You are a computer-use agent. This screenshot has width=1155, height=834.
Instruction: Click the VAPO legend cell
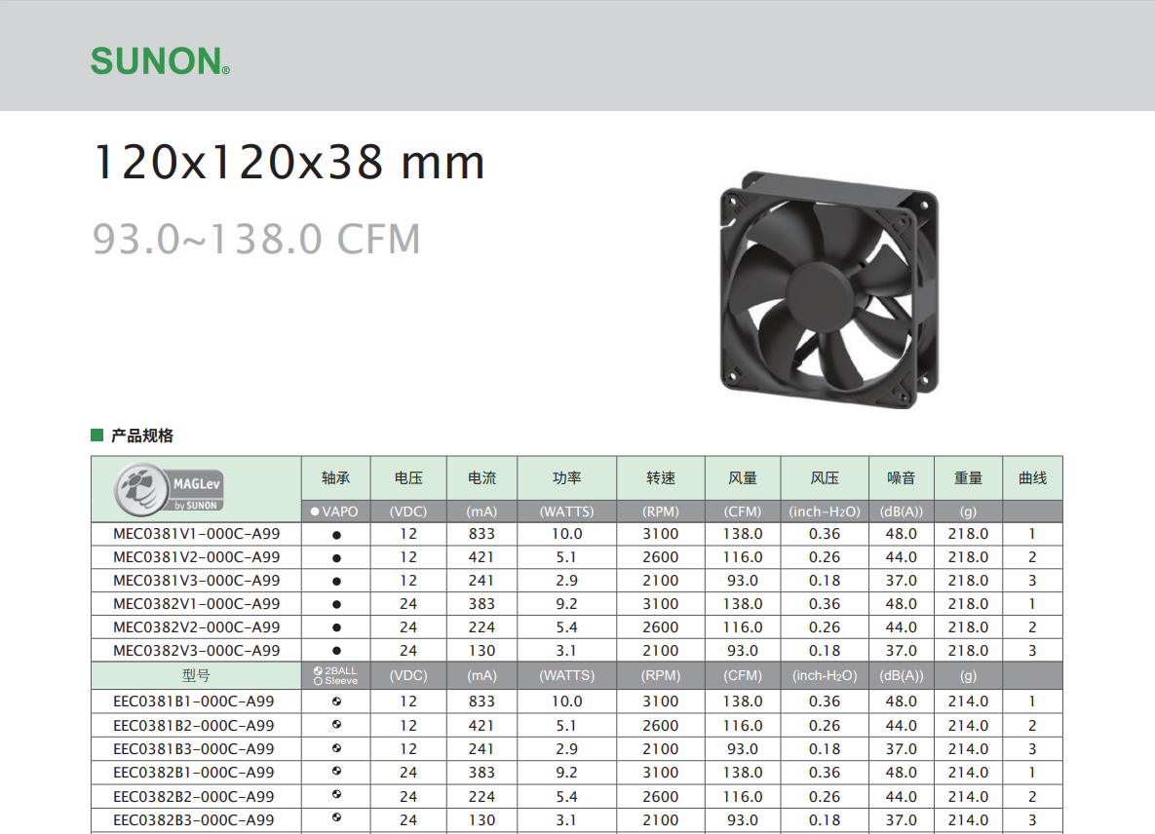click(x=334, y=512)
